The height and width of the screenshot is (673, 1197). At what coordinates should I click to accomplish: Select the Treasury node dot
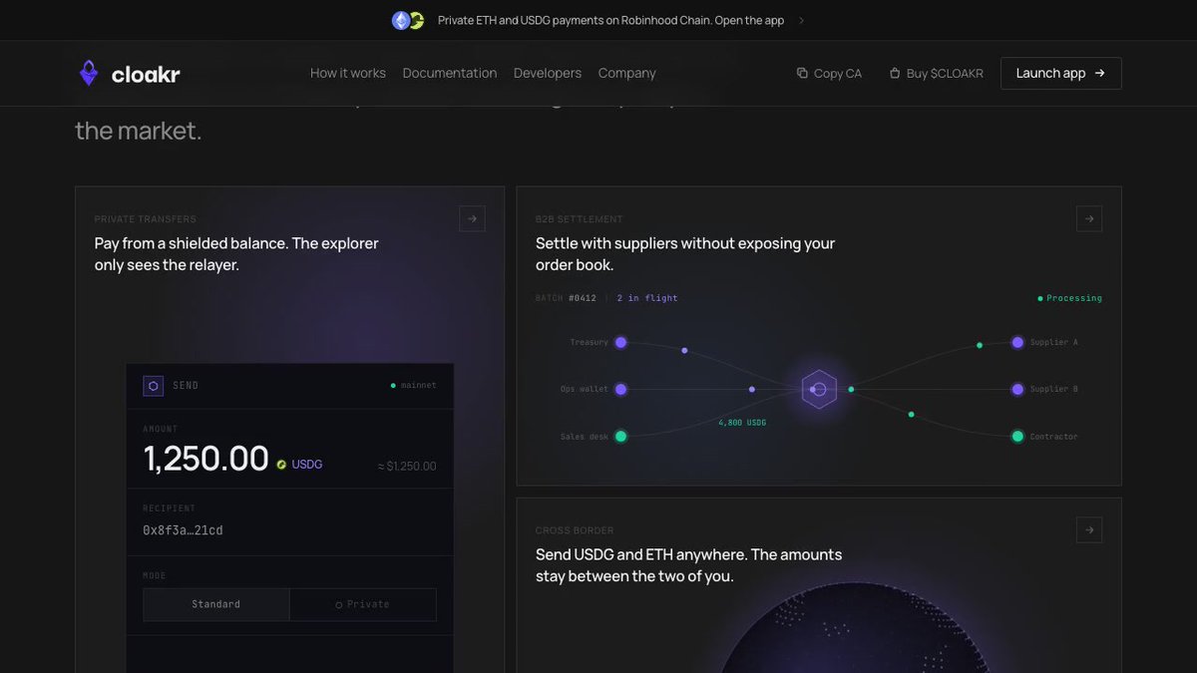point(620,342)
